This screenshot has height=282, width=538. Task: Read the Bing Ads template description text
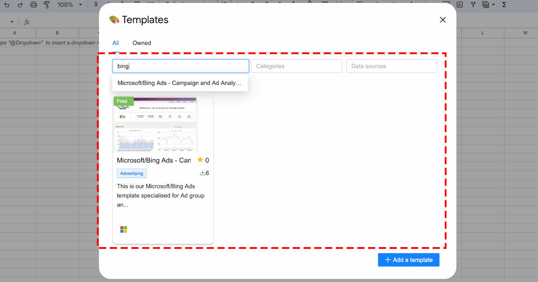pos(161,196)
